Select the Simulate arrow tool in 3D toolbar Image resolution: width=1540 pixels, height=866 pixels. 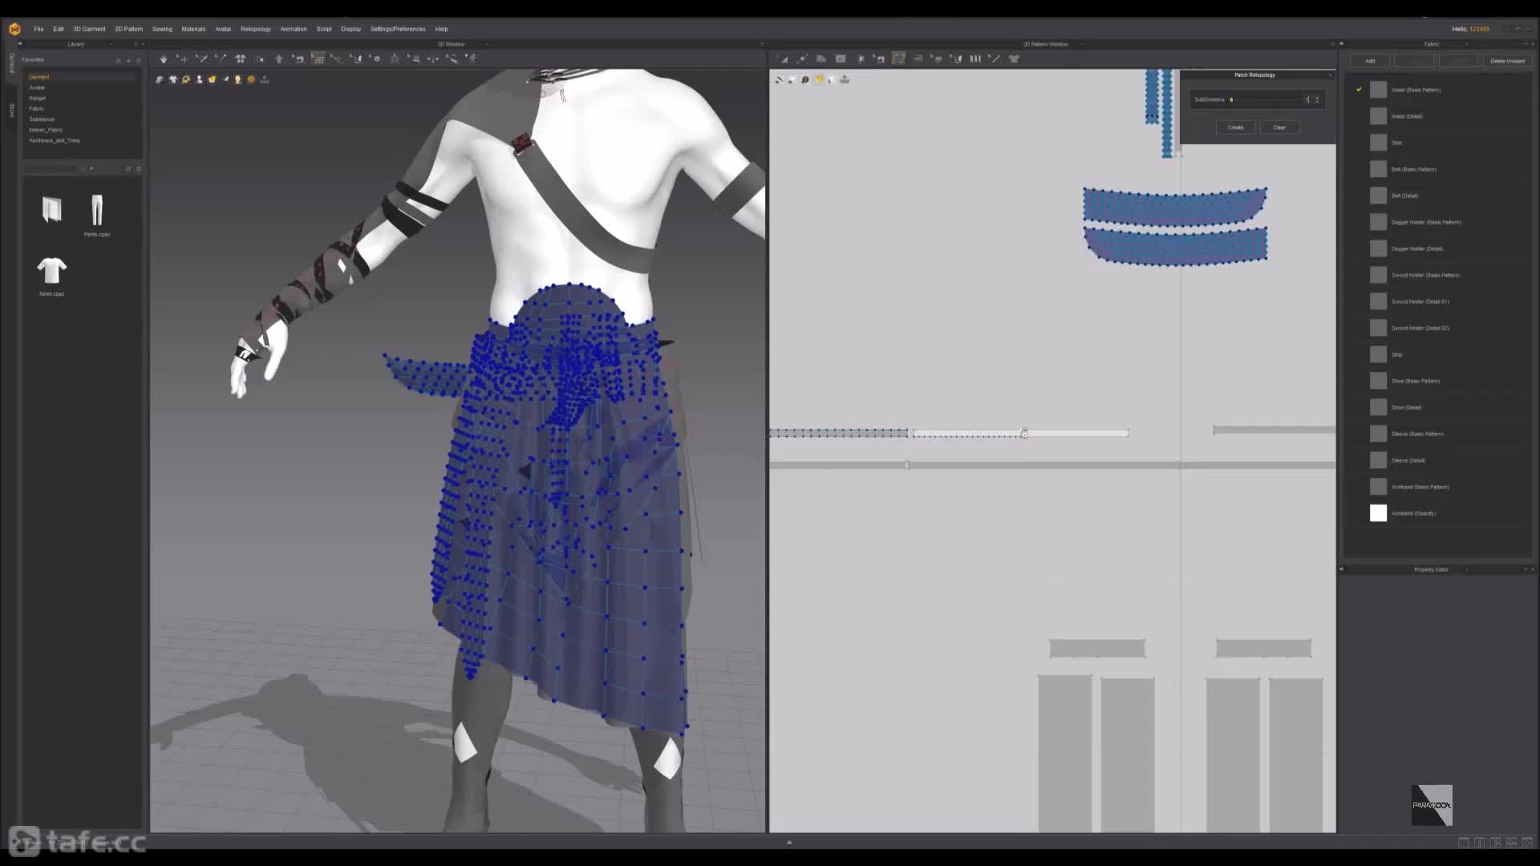click(164, 59)
